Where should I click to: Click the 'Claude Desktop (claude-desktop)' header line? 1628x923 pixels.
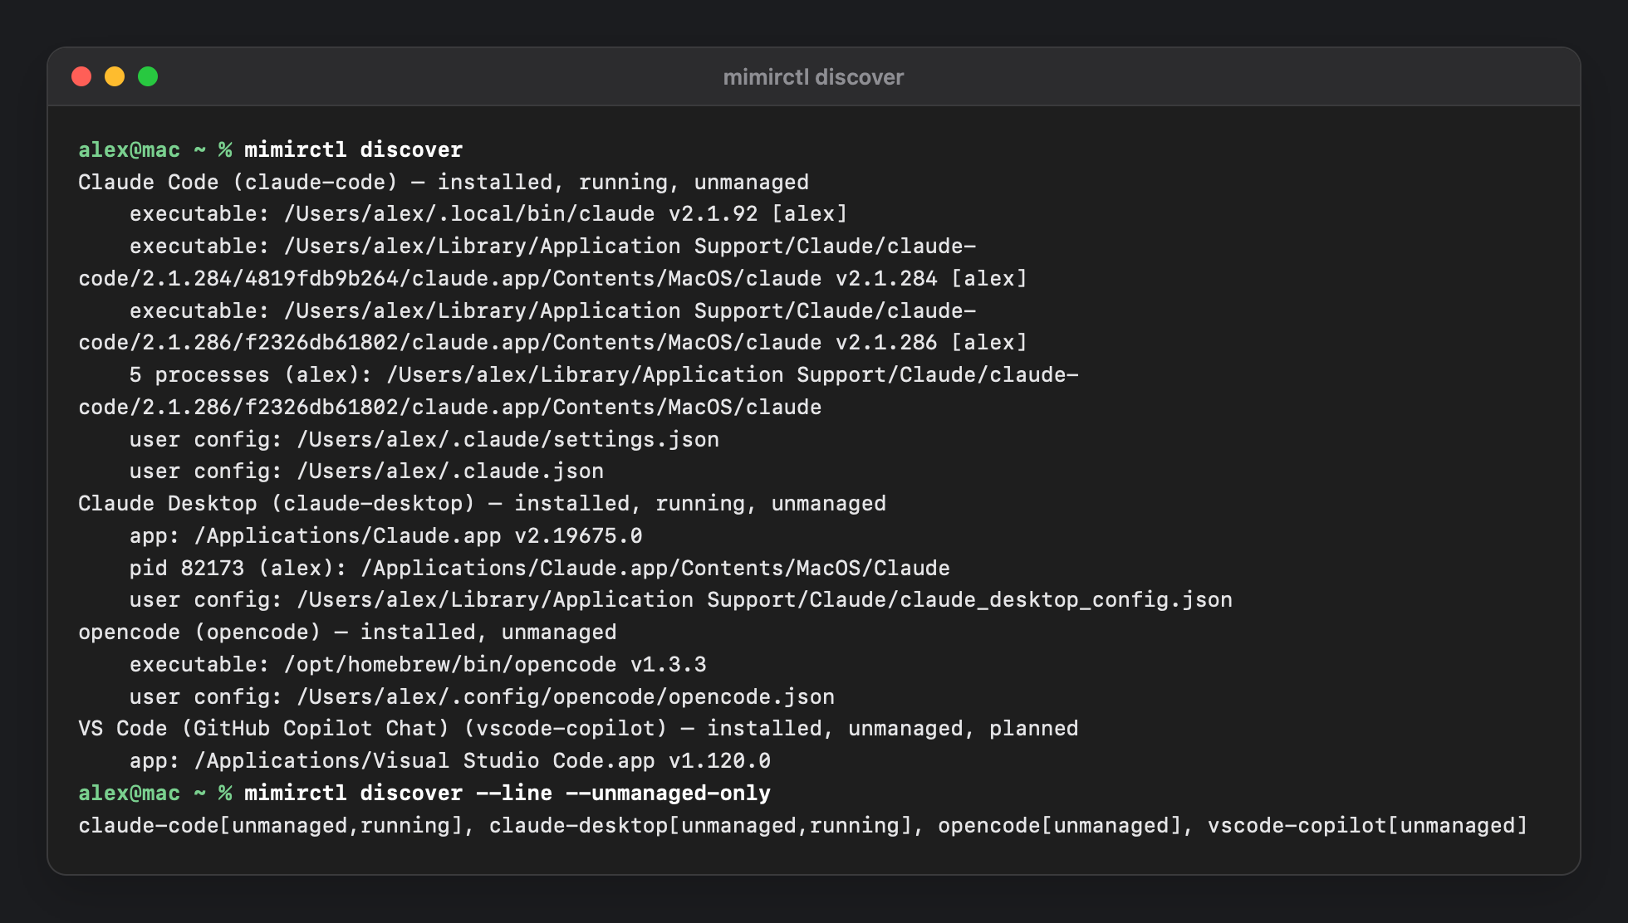pos(482,504)
